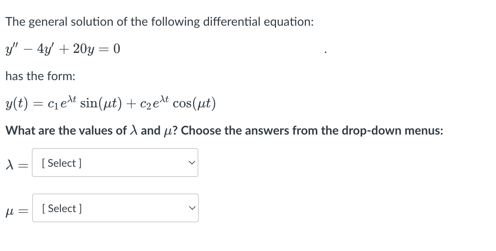Viewport: 496px width, 251px height.
Task: Click the period after the equation
Action: 325,51
